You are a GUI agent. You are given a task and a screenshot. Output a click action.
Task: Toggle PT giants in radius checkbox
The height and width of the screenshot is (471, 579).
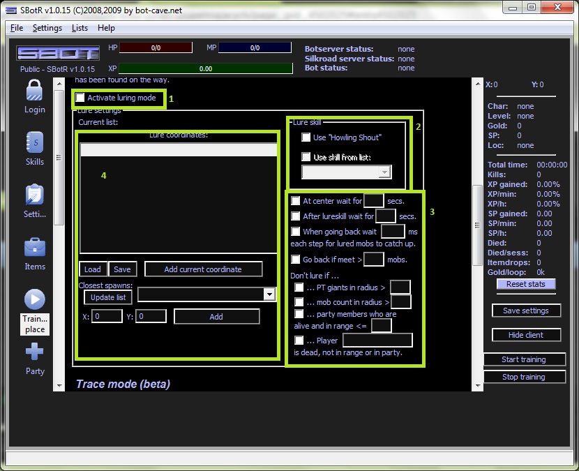click(299, 287)
